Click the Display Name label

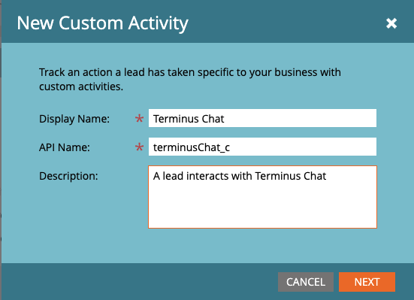(x=74, y=119)
